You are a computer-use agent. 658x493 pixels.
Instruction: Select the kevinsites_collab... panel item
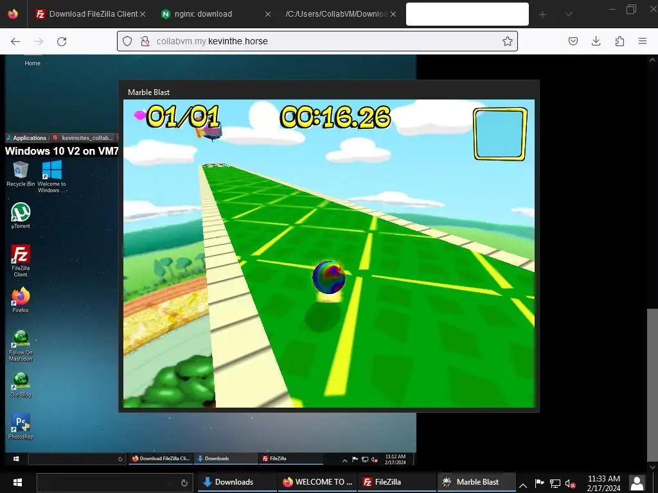(x=83, y=138)
